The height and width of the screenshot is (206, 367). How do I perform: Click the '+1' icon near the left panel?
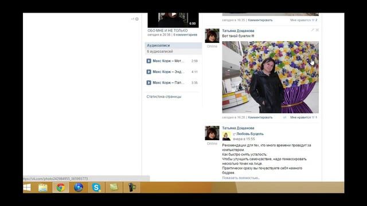click(x=135, y=19)
